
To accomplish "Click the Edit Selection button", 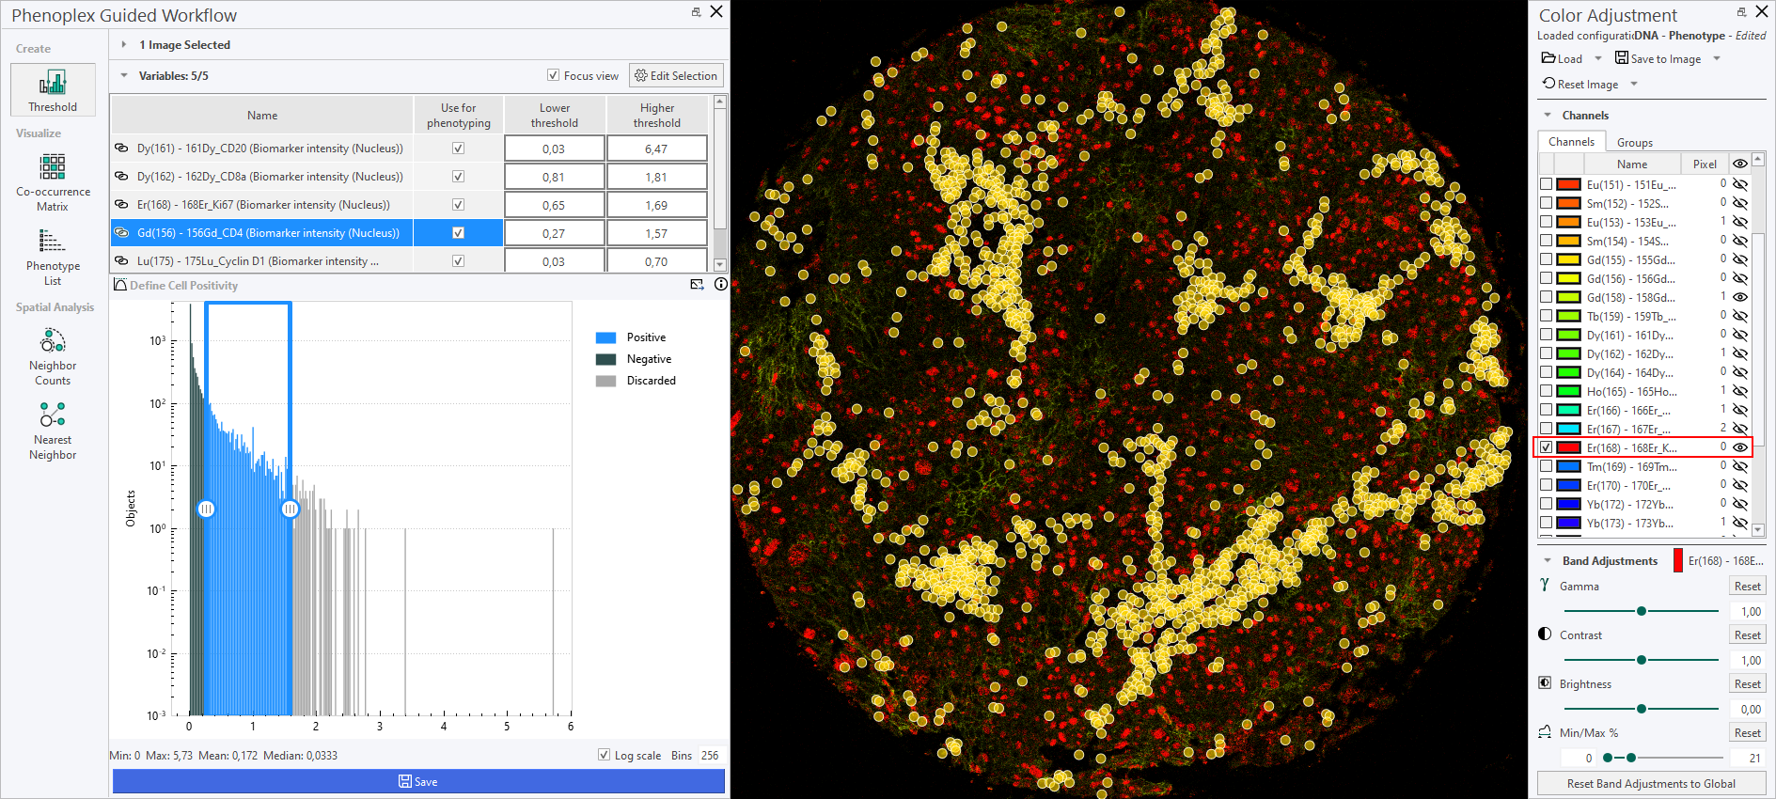I will [676, 75].
